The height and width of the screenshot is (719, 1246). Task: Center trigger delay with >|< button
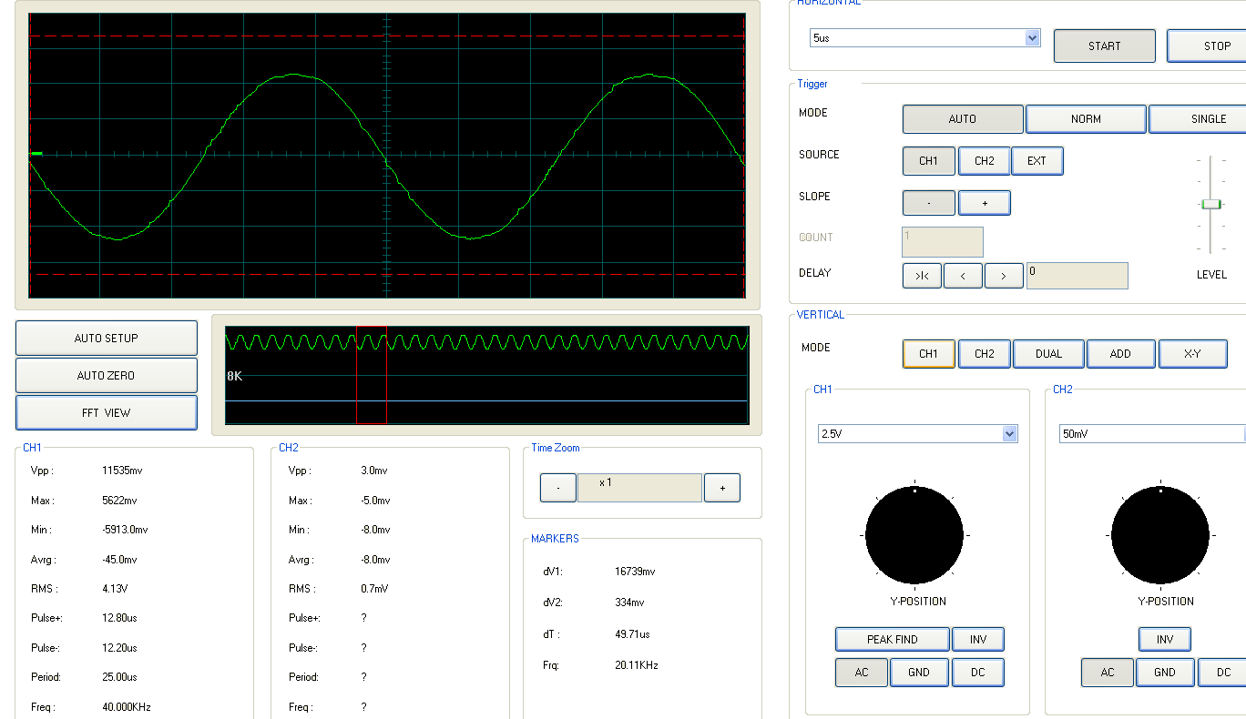point(922,276)
